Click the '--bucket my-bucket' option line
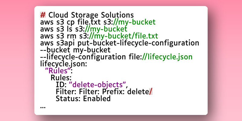 75,50
